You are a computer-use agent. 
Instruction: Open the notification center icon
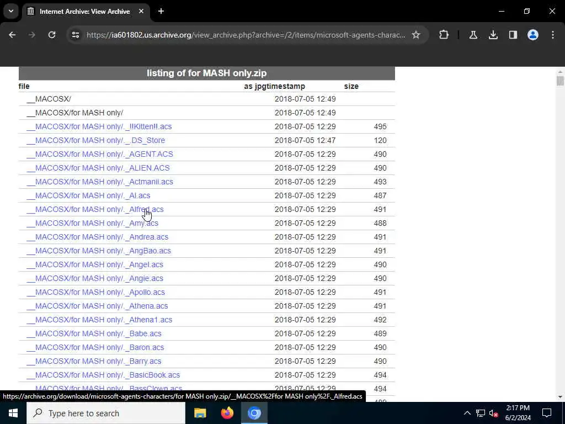pos(547,413)
